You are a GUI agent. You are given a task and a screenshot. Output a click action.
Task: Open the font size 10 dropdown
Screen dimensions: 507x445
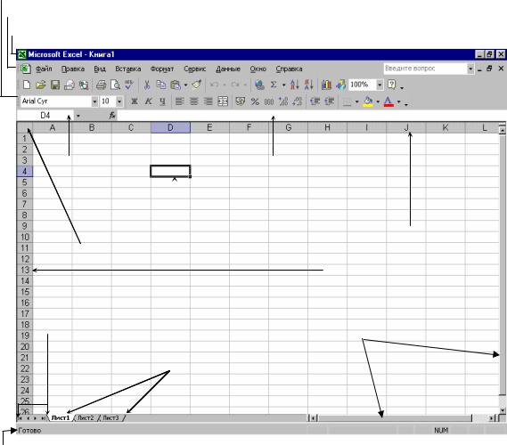click(119, 101)
